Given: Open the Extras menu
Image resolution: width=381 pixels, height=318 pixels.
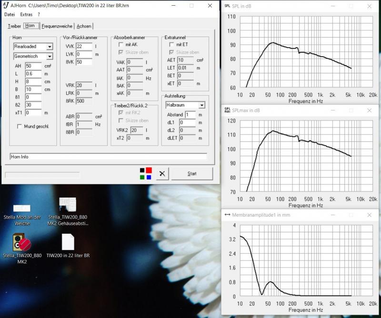Looking at the screenshot, I should 26,15.
